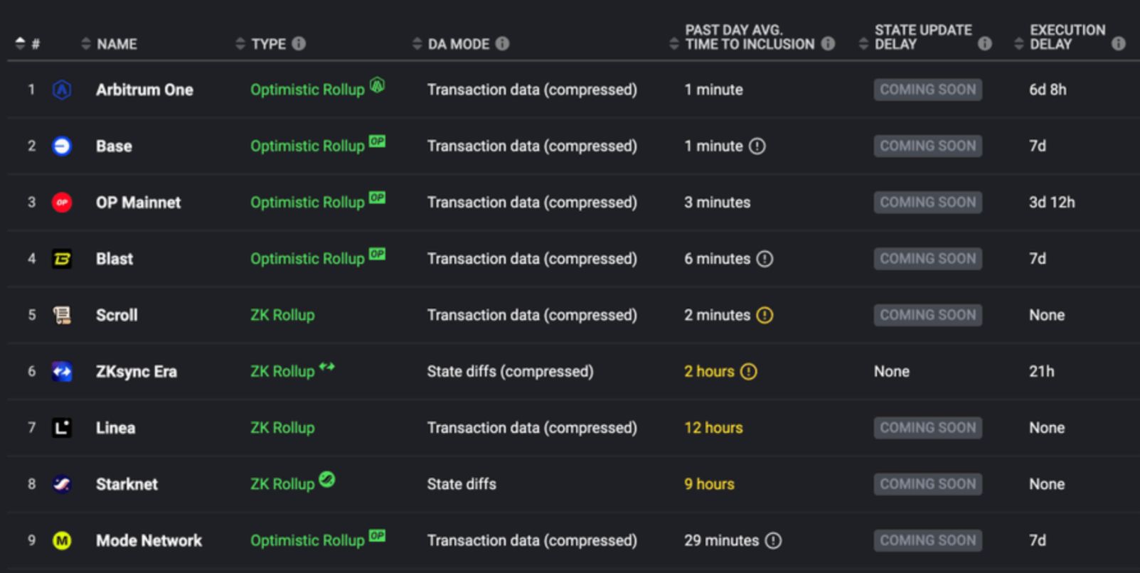Click the Blast yellow logo icon
Image resolution: width=1140 pixels, height=573 pixels.
coord(62,259)
